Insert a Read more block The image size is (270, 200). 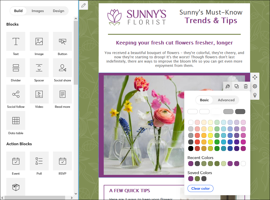[62, 94]
